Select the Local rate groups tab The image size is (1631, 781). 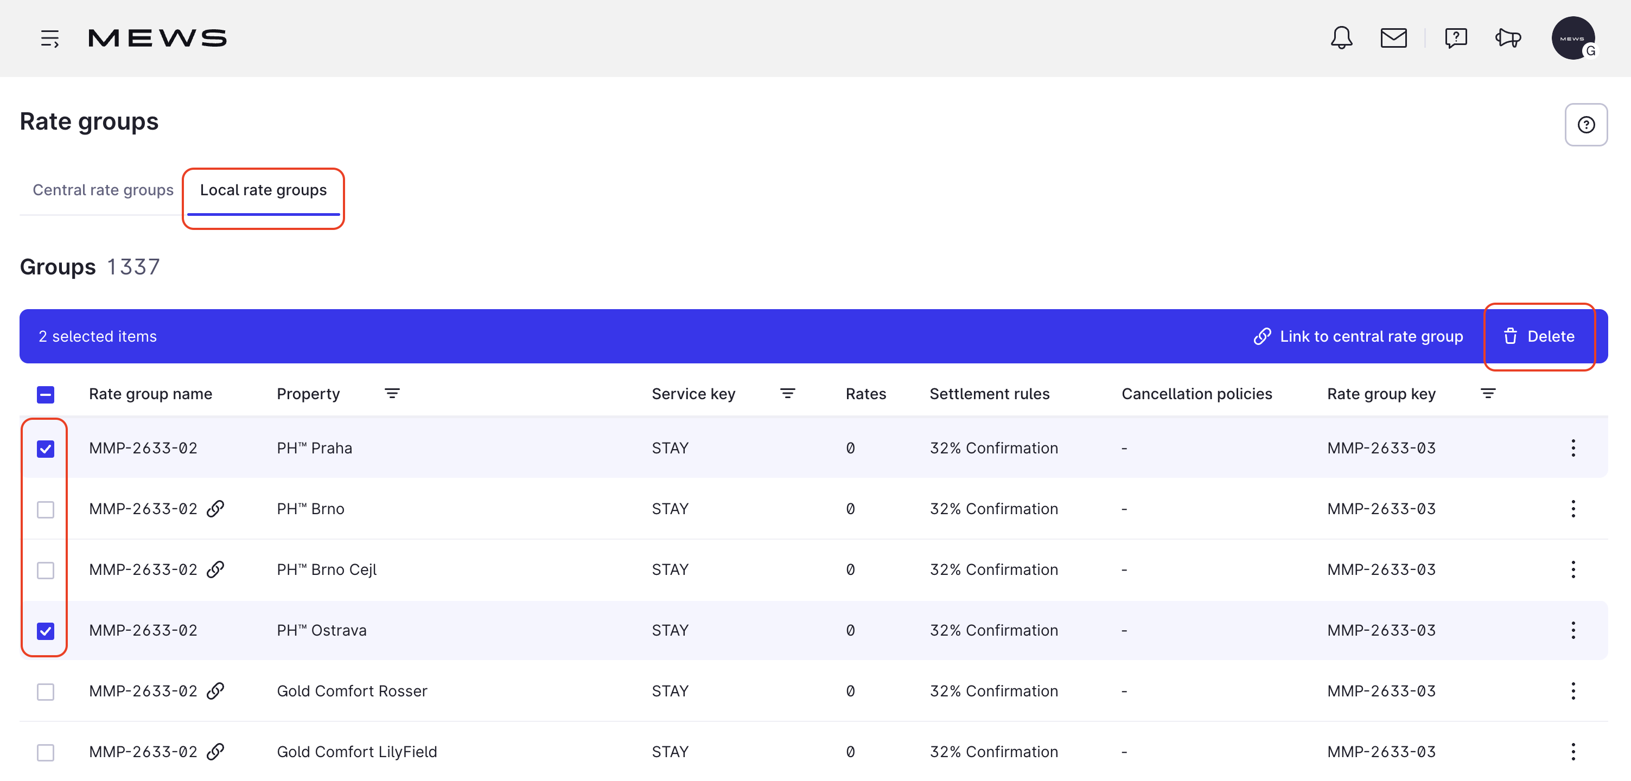263,190
